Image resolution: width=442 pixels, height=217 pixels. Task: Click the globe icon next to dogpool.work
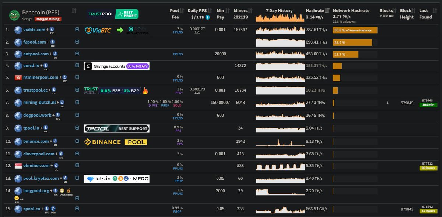pos(18,115)
